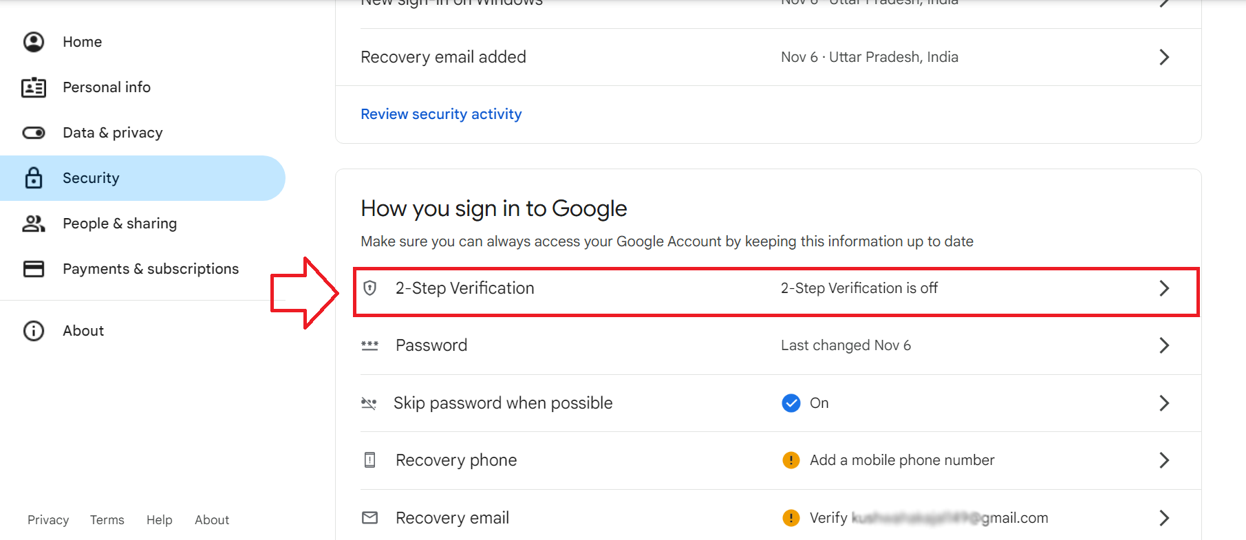The height and width of the screenshot is (540, 1246).
Task: Expand the Recovery email added activity chevron
Action: [x=1164, y=57]
